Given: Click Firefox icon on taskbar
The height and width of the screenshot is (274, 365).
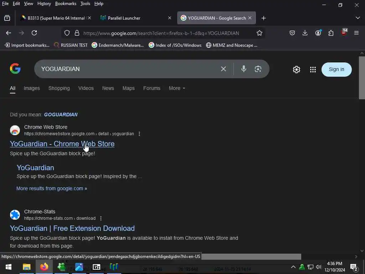Looking at the screenshot, I should click(44, 267).
